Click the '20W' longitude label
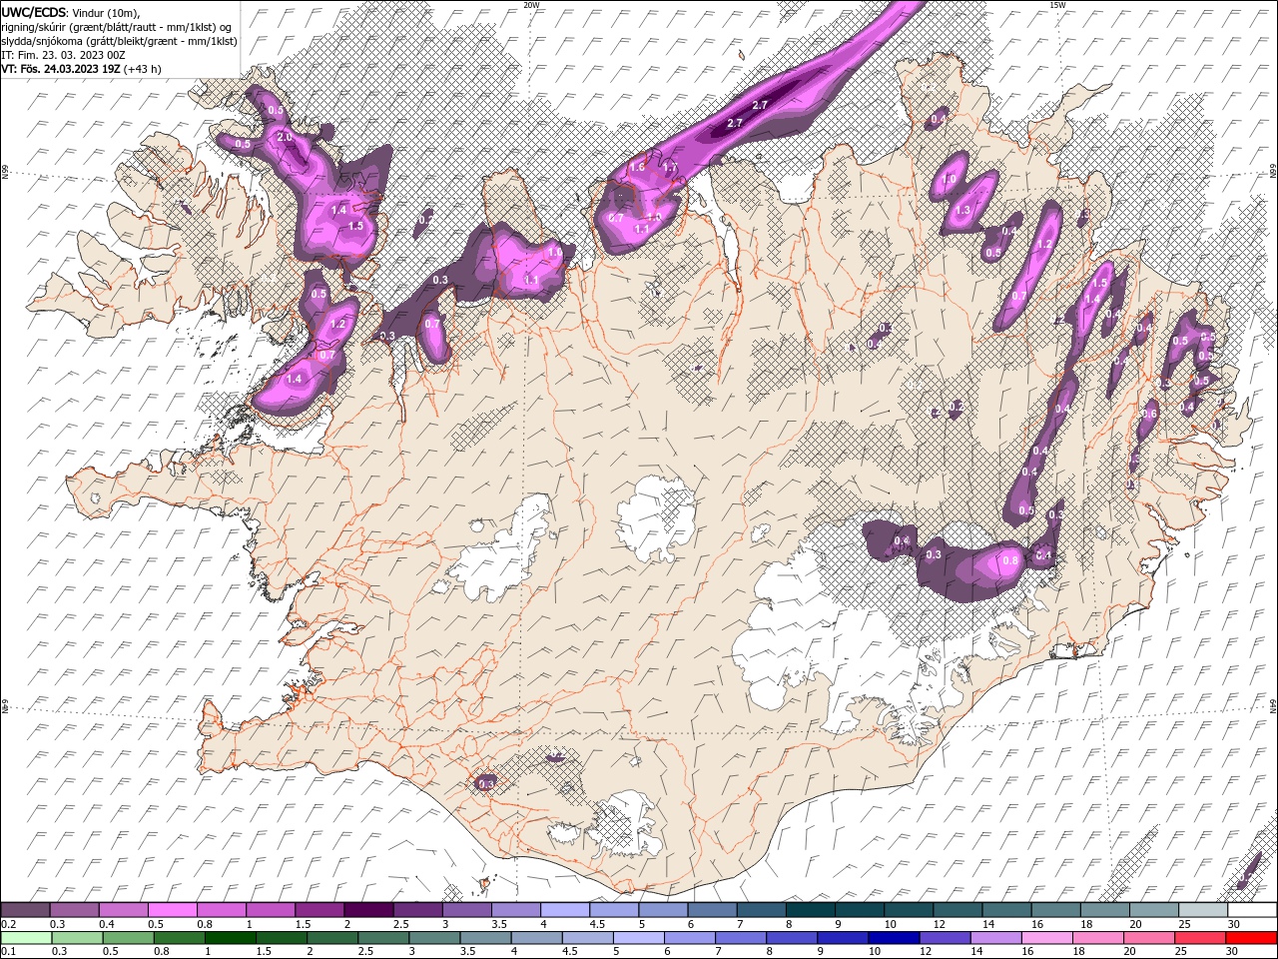The width and height of the screenshot is (1278, 959). [x=531, y=5]
